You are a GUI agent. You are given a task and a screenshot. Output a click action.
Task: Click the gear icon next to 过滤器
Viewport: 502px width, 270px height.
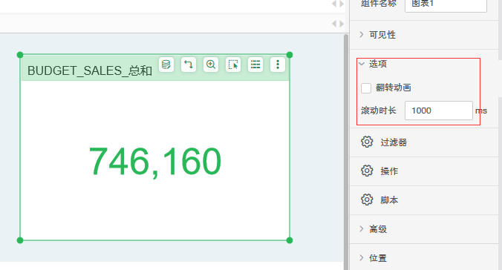367,142
